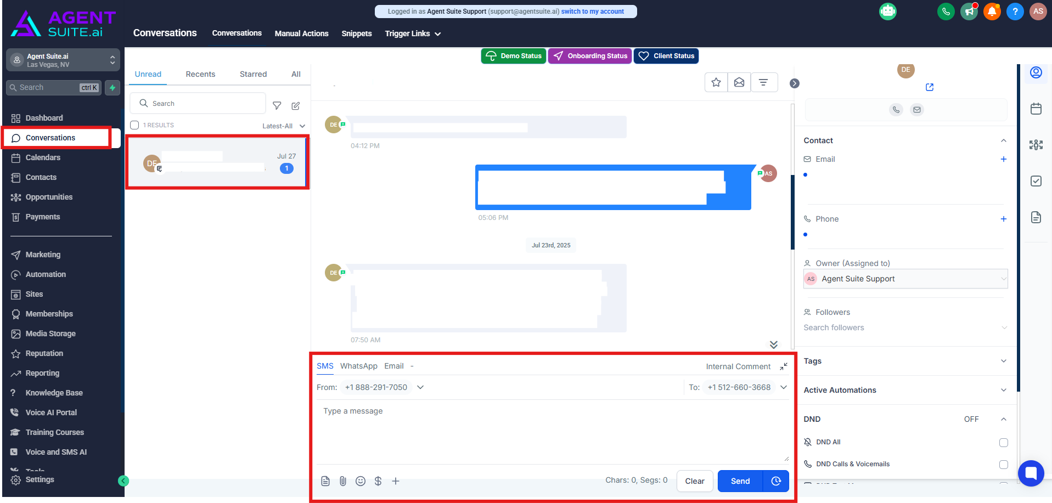This screenshot has height=503, width=1052.
Task: Click the green phone dialer icon
Action: point(946,12)
